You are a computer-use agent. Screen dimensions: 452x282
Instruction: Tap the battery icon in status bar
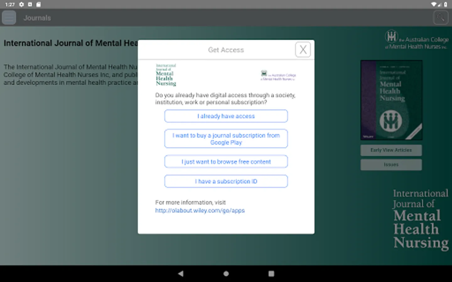click(445, 4)
